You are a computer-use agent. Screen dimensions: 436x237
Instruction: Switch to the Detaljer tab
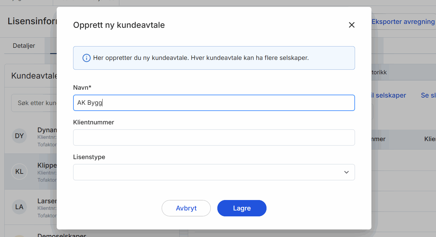point(24,46)
